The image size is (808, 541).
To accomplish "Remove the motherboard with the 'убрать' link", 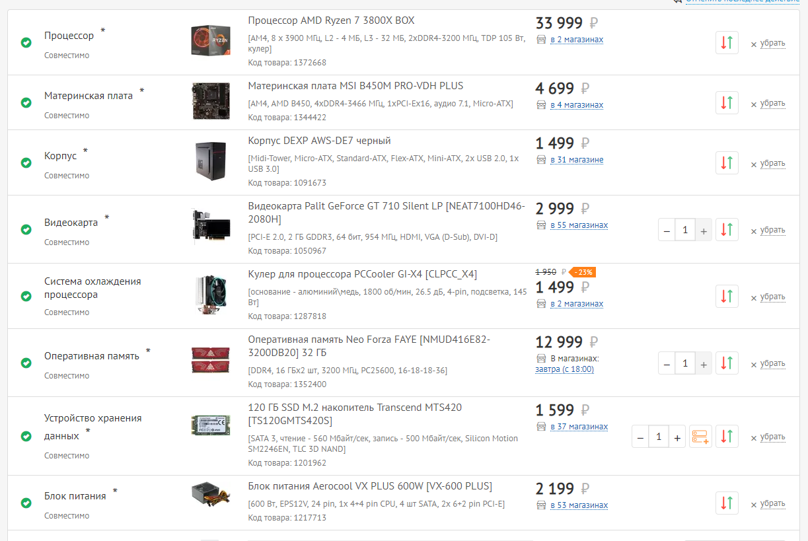I will pos(772,103).
